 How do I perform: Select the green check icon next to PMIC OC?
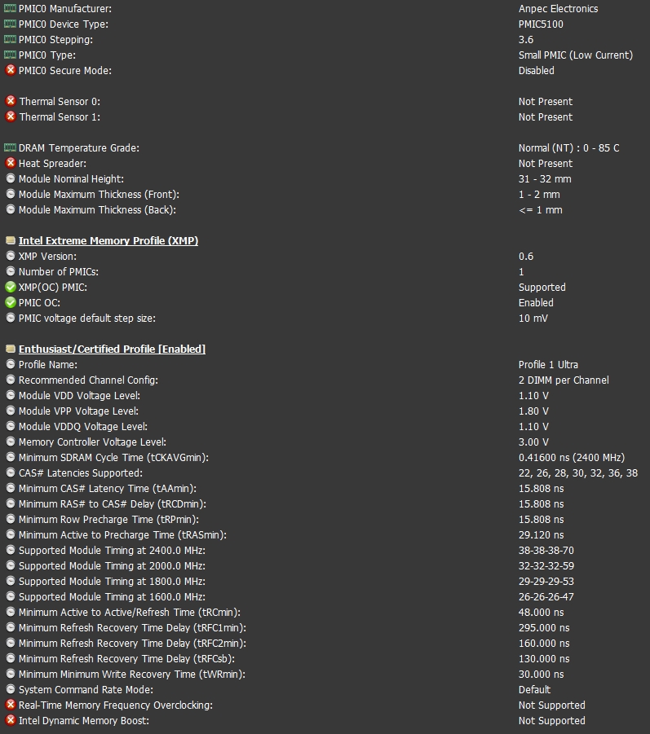[x=11, y=302]
